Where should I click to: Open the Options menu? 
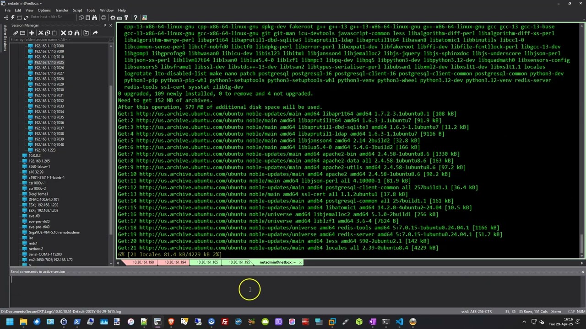click(44, 10)
